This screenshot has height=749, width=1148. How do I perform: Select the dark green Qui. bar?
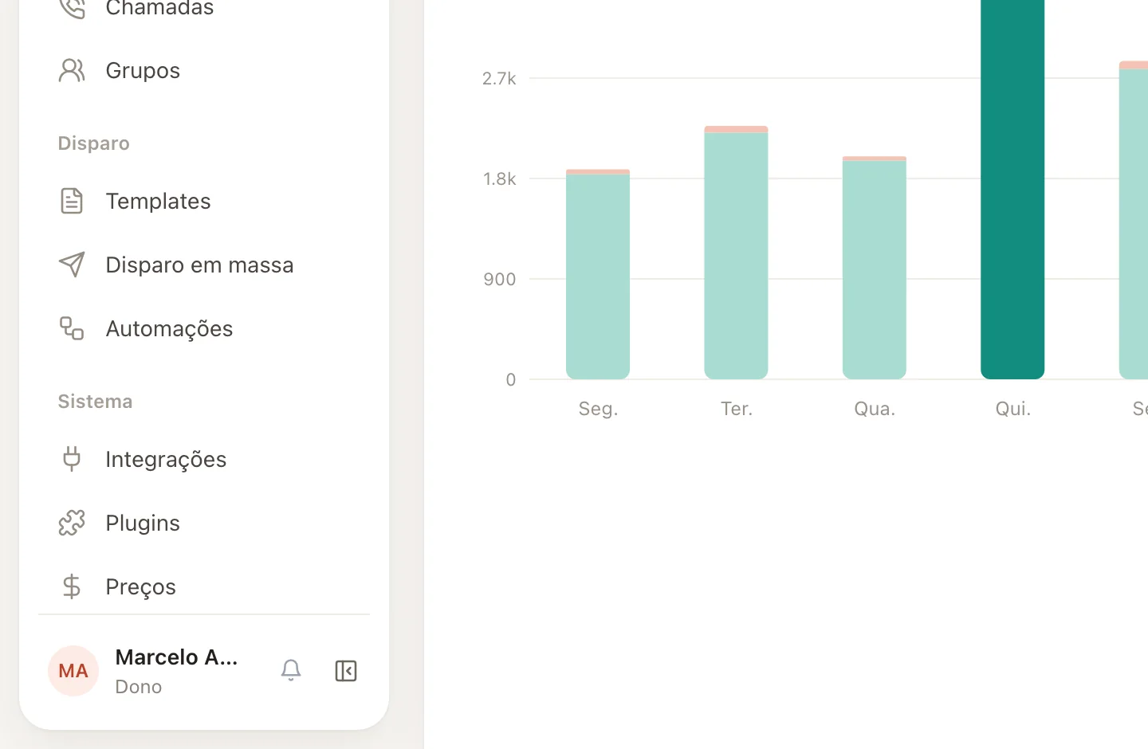coord(1012,190)
